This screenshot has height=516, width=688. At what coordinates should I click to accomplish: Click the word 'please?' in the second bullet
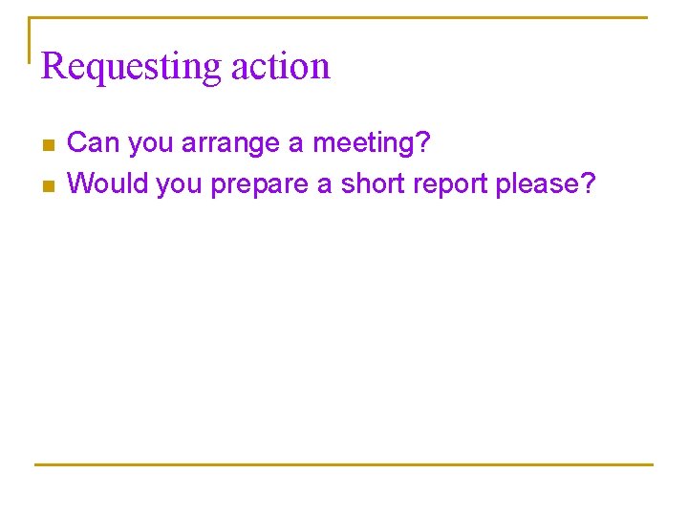[x=547, y=183]
